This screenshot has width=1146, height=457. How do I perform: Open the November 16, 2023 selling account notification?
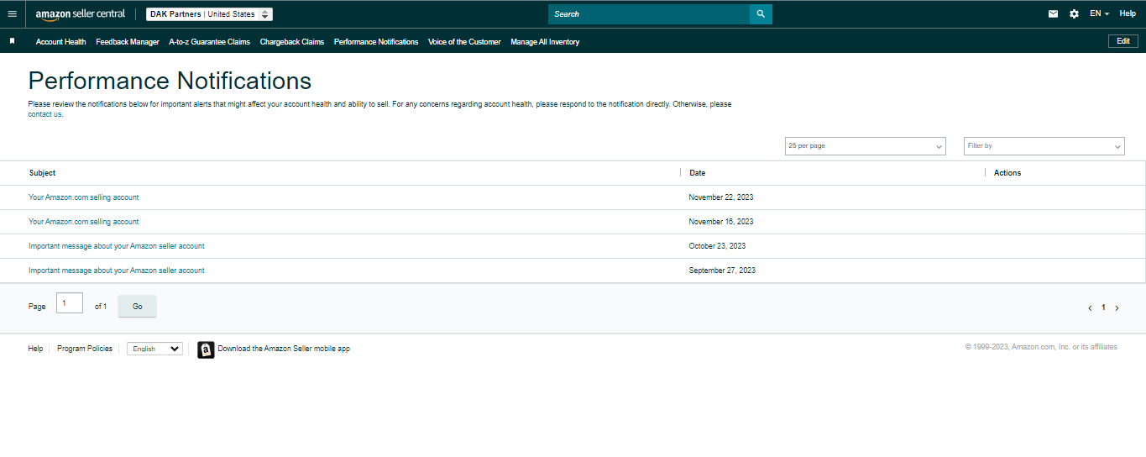(x=84, y=222)
